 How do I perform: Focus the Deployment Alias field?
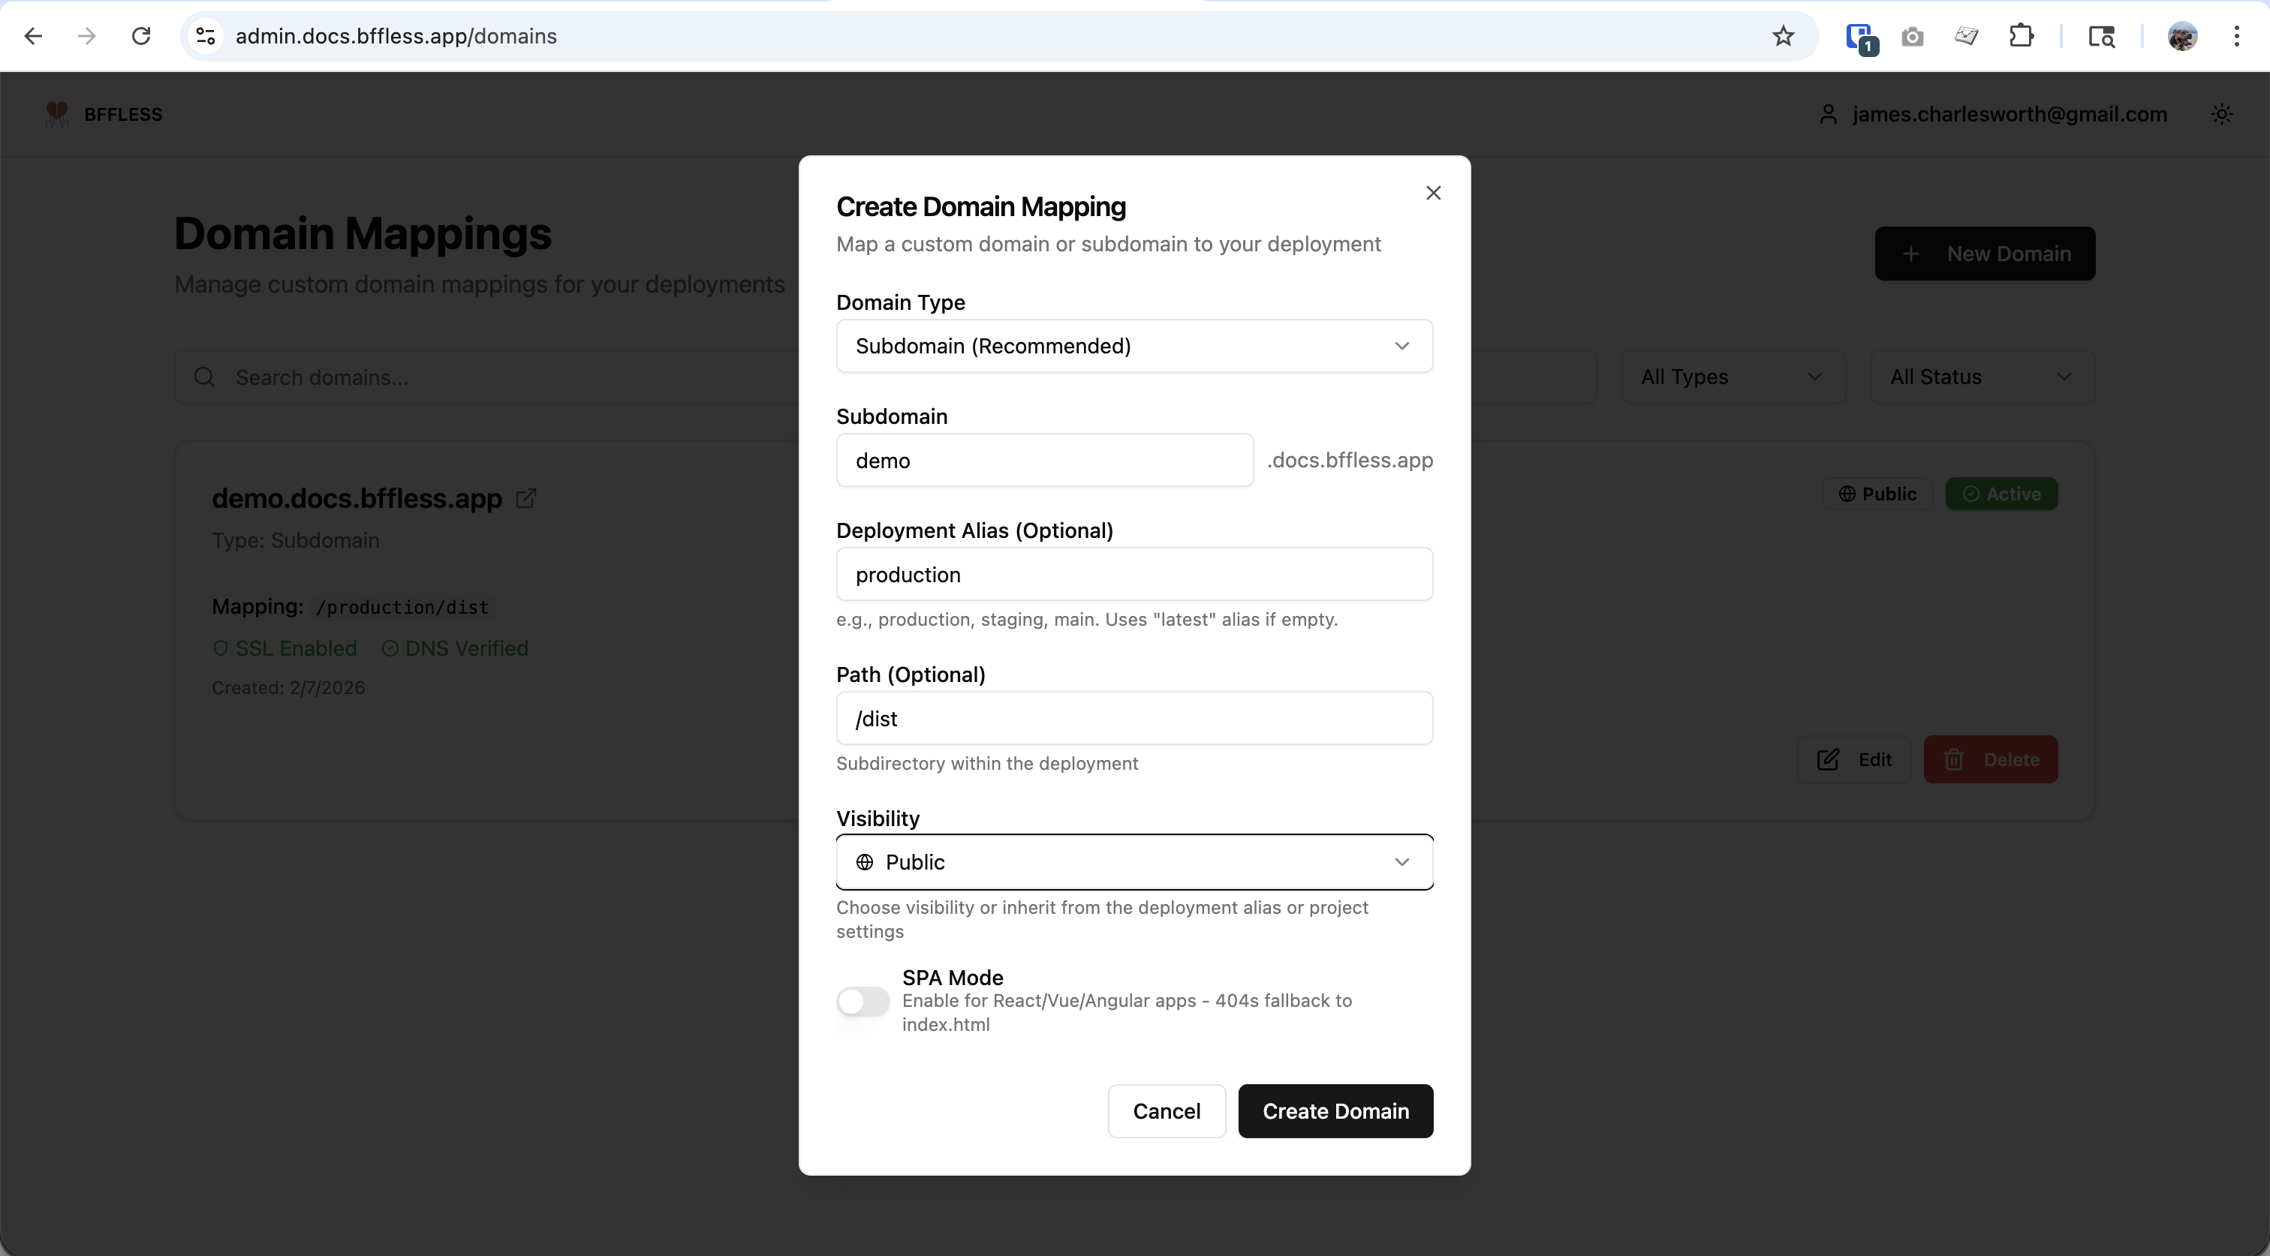coord(1134,575)
